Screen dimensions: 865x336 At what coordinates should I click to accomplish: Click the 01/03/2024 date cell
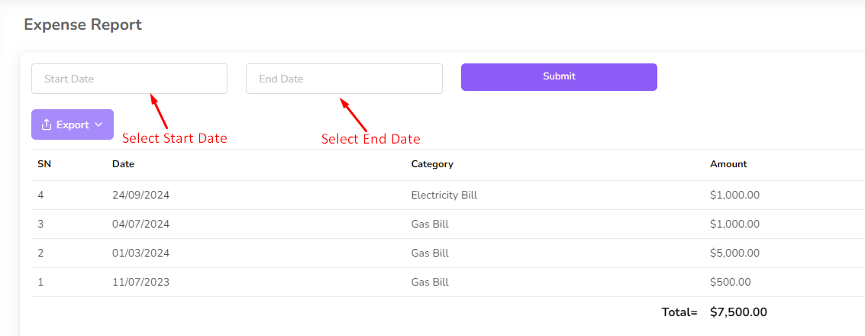click(140, 254)
